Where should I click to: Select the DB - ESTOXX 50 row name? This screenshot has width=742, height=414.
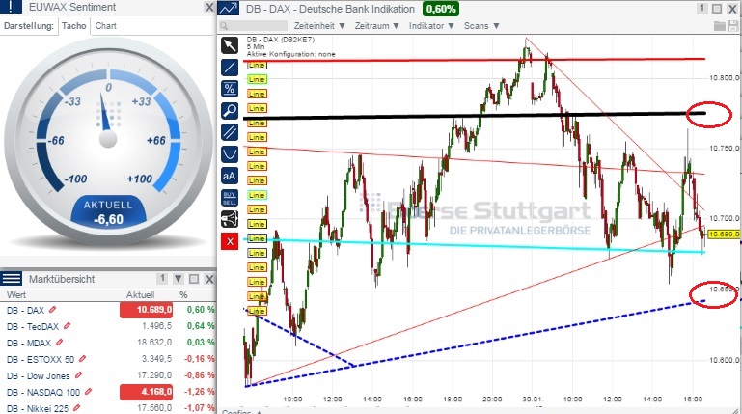[41, 360]
